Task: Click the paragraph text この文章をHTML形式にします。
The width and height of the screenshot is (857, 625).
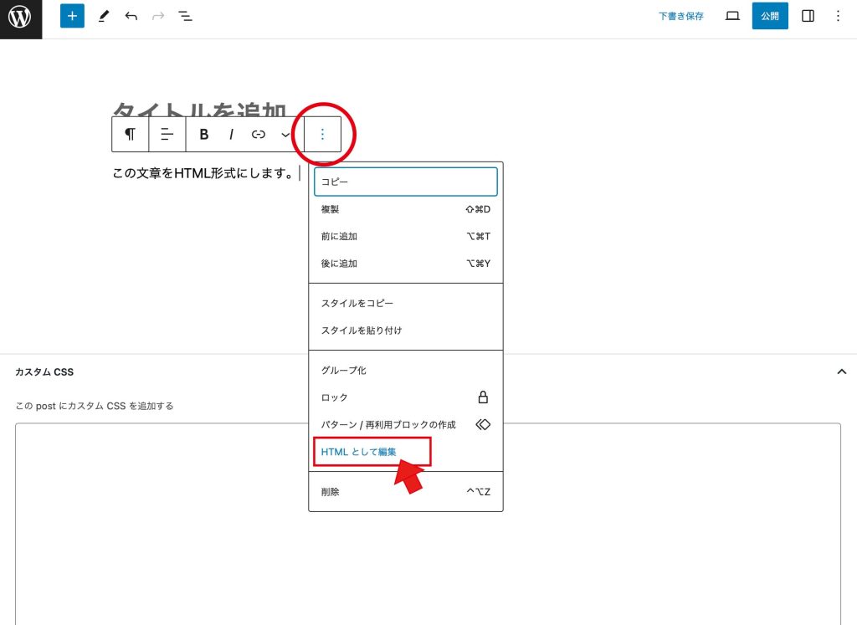Action: click(203, 173)
